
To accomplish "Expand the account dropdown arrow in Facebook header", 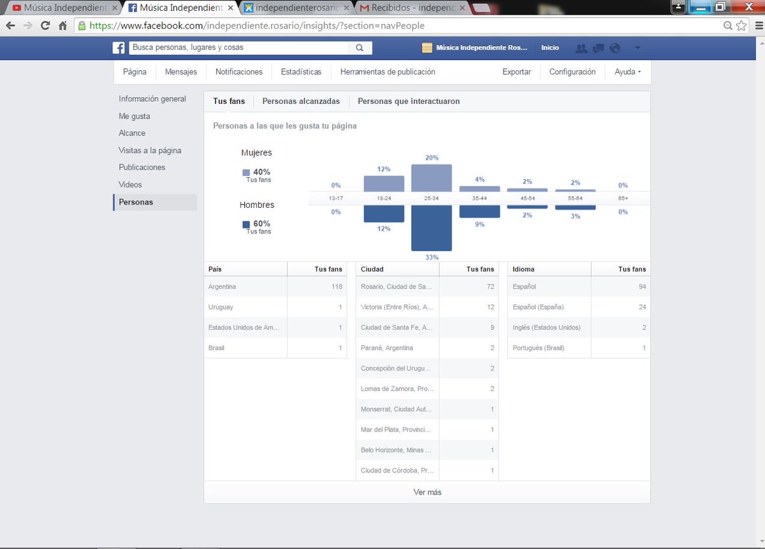I will point(637,48).
